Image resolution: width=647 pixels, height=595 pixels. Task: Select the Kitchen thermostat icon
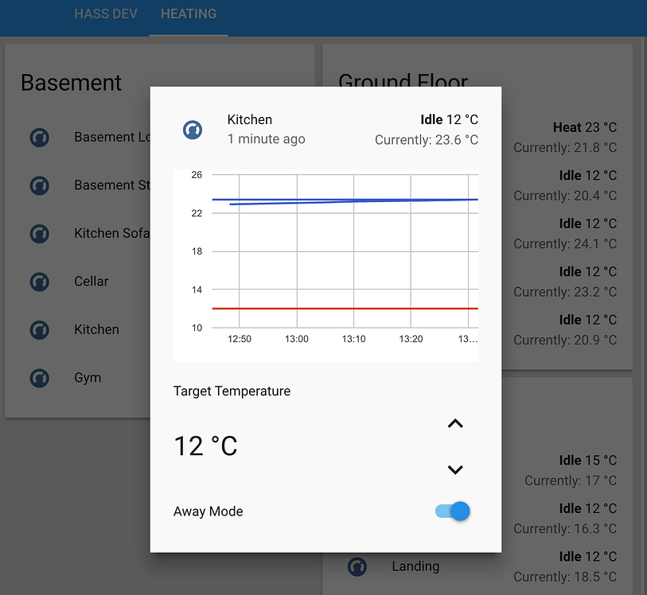pos(39,329)
